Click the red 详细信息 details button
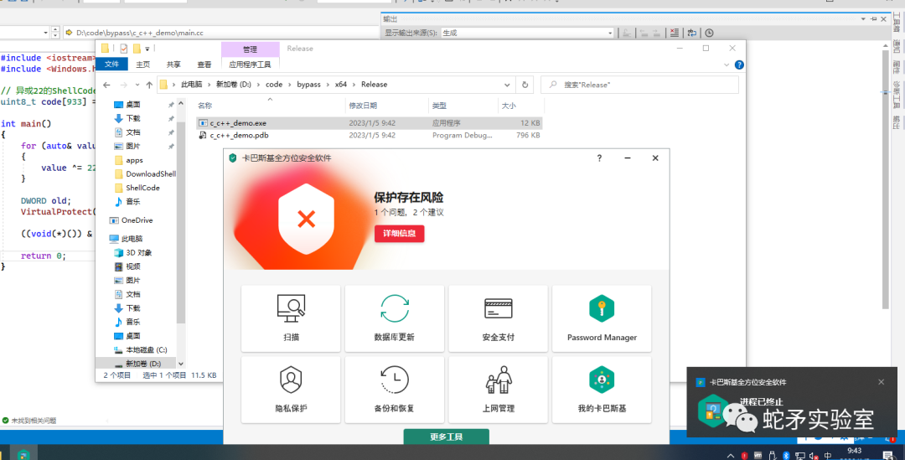Viewport: 905px width, 460px height. [400, 233]
